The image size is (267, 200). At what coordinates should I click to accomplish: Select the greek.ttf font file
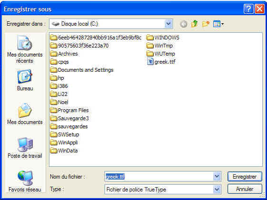pyautogui.click(x=161, y=62)
